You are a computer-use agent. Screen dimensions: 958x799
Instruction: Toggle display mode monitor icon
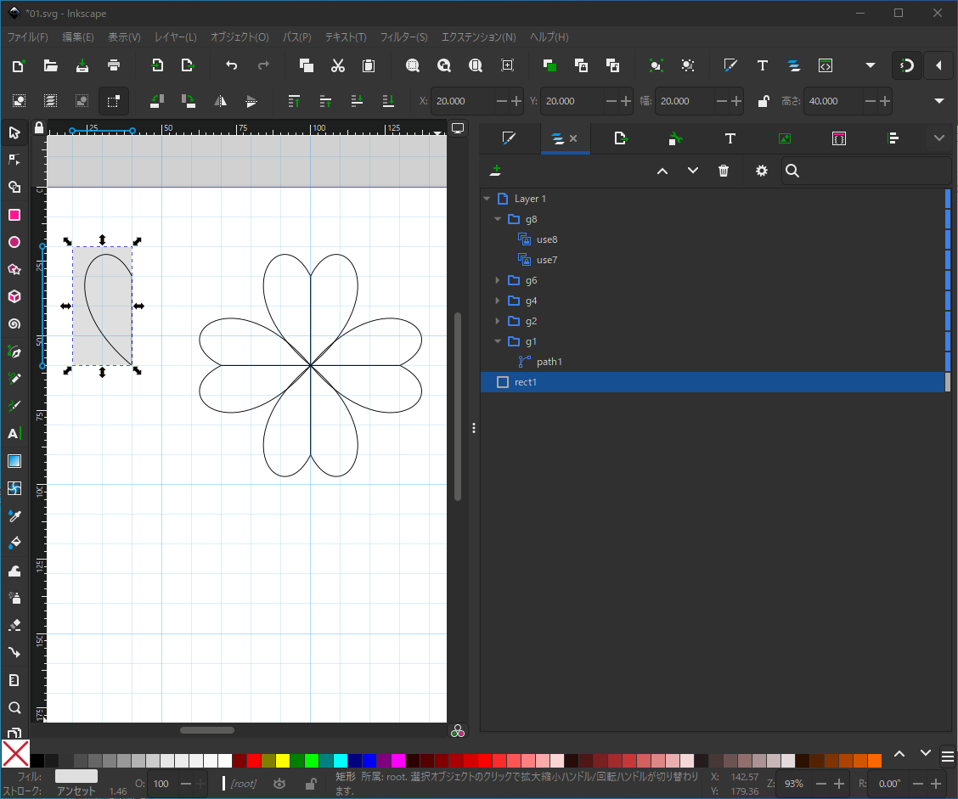point(458,128)
